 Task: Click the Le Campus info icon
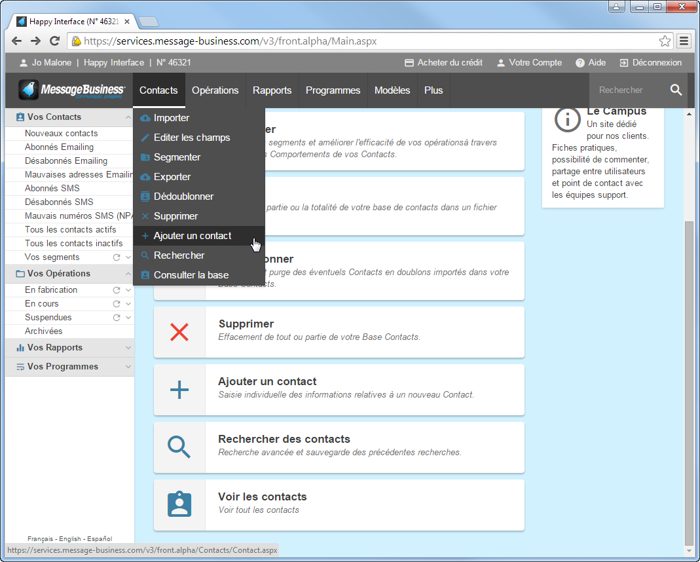tap(567, 119)
